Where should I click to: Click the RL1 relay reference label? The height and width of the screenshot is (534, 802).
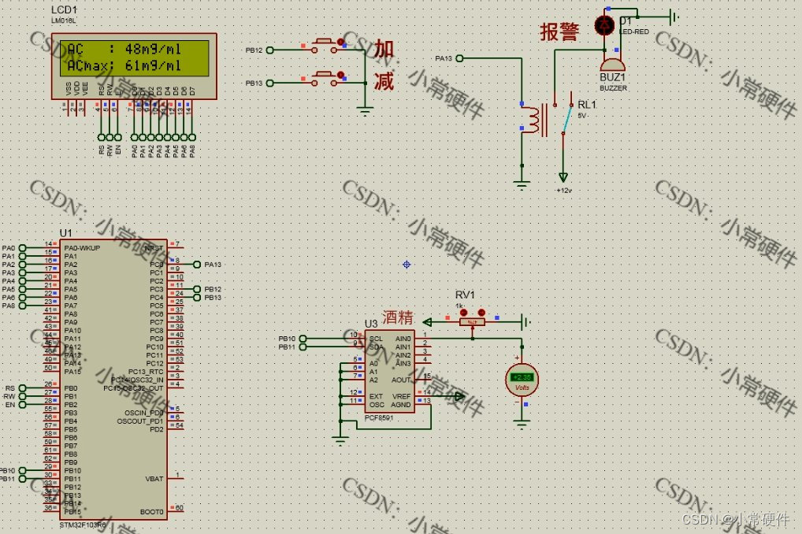pyautogui.click(x=587, y=104)
